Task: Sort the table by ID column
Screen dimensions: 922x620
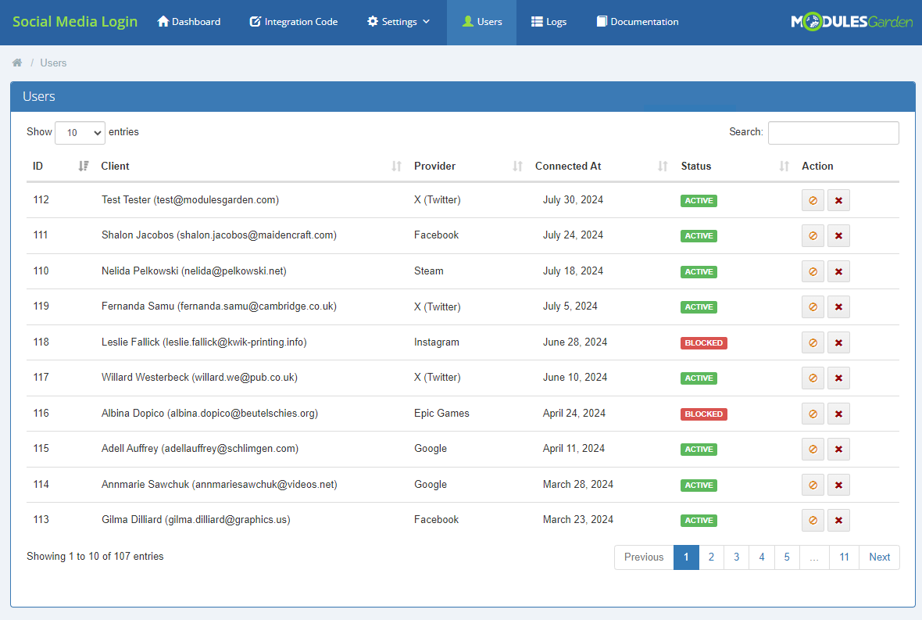Action: 60,166
